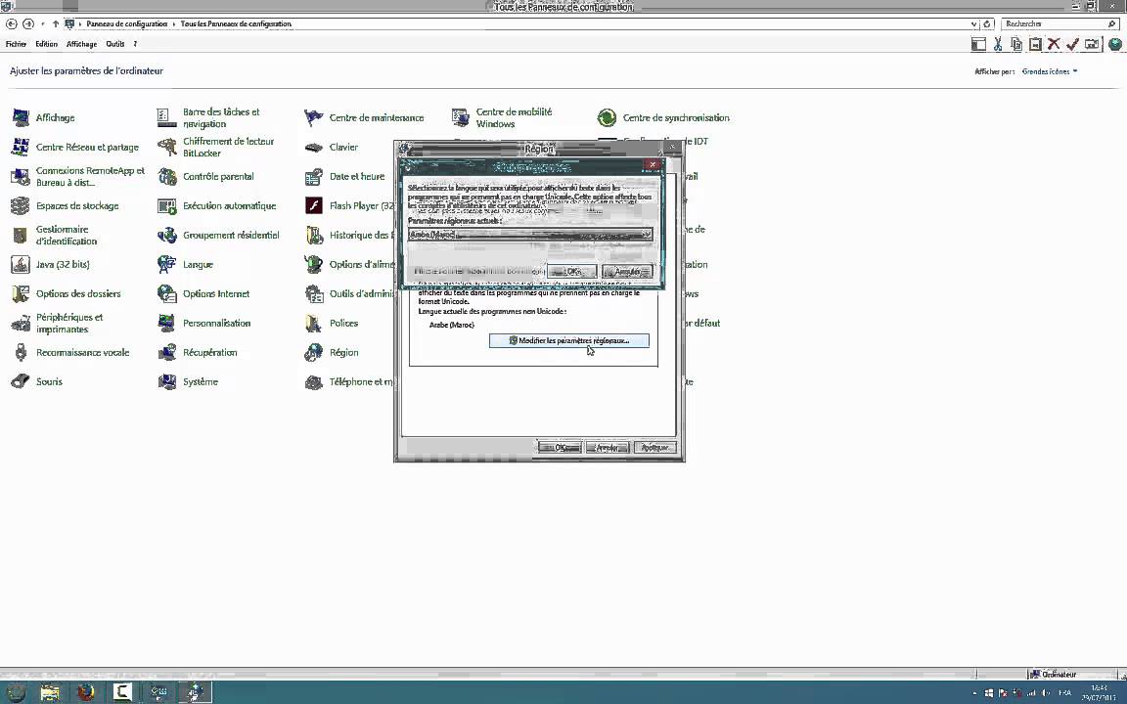Image resolution: width=1127 pixels, height=704 pixels.
Task: Click the paste clipboard toolbar icon
Action: click(x=1035, y=45)
